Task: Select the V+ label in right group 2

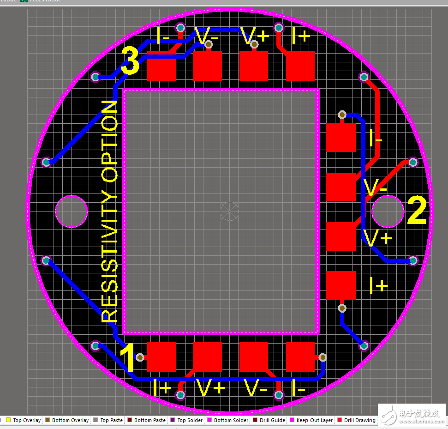Action: point(377,238)
